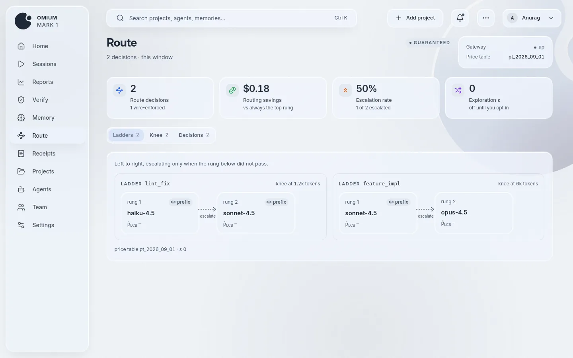573x358 pixels.
Task: Open Reports via its chart icon
Action: (x=21, y=82)
